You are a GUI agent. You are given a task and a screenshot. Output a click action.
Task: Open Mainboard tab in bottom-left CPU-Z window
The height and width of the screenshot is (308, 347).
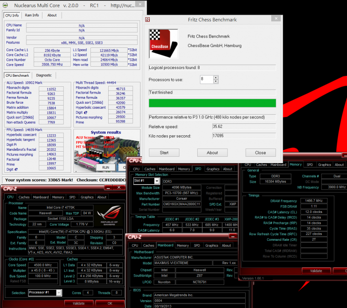coord(41,197)
